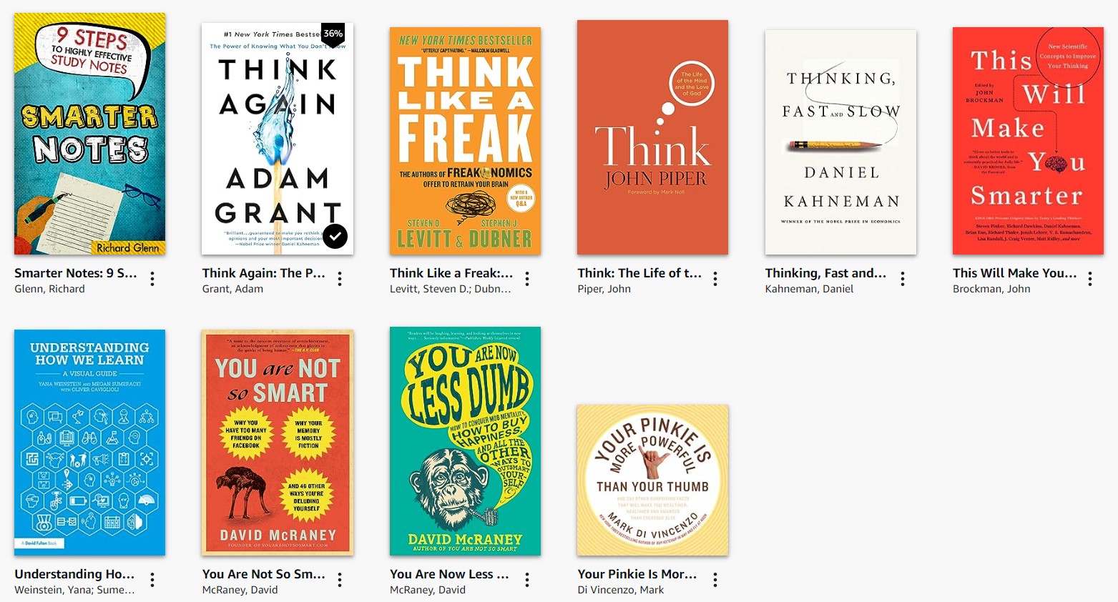Screen dimensions: 1118x602
Task: Click the title 'Understanding Ho...'
Action: click(x=74, y=574)
